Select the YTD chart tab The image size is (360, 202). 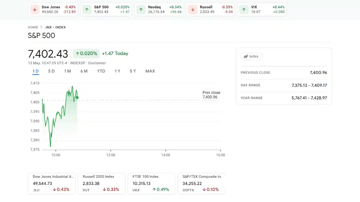101,71
